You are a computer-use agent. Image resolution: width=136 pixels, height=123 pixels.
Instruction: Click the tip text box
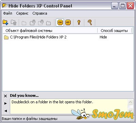(x=69, y=106)
